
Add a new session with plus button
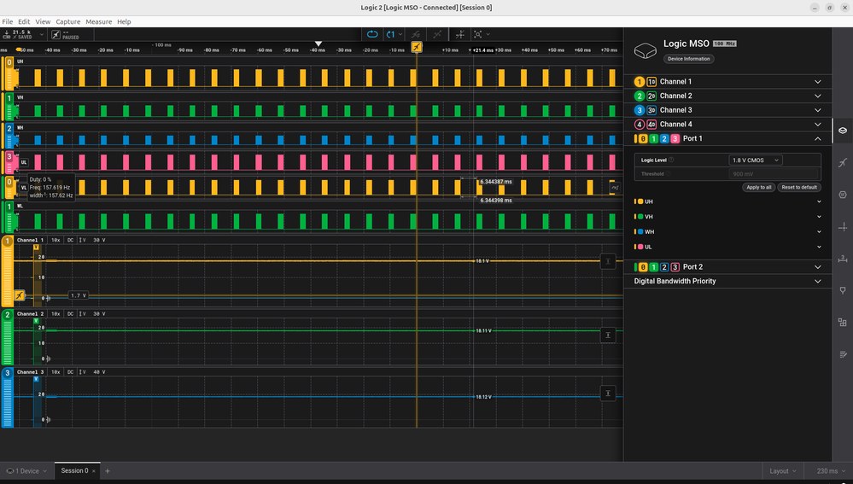108,471
